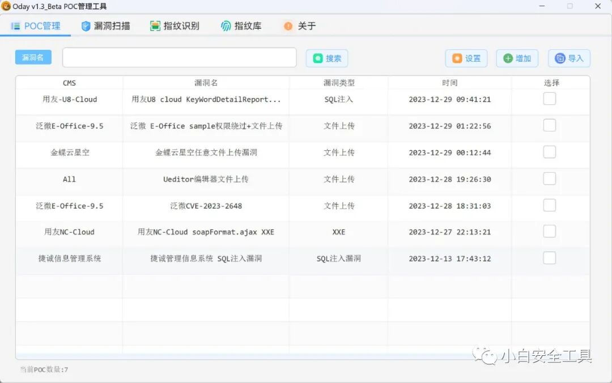The width and height of the screenshot is (612, 383).
Task: Select the 2023-12-27 22:13:21 timestamp
Action: pos(449,232)
